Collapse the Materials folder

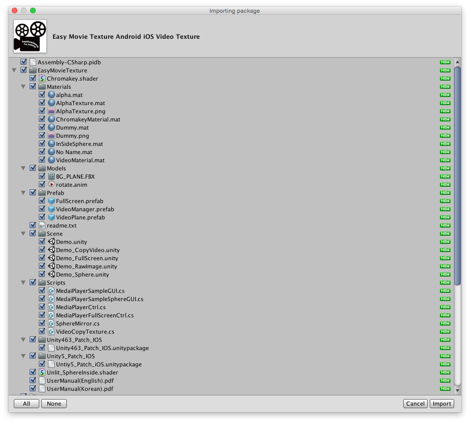point(23,87)
